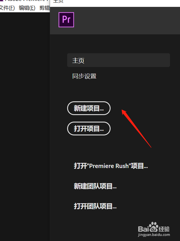Image resolution: width=180 pixels, height=241 pixels.
Task: Open the 编辑(E) menu
Action: click(x=27, y=8)
